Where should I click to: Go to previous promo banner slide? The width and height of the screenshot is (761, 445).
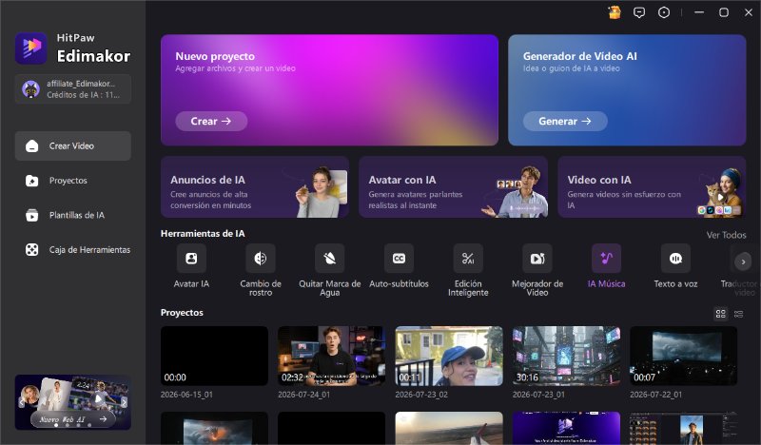pos(21,402)
